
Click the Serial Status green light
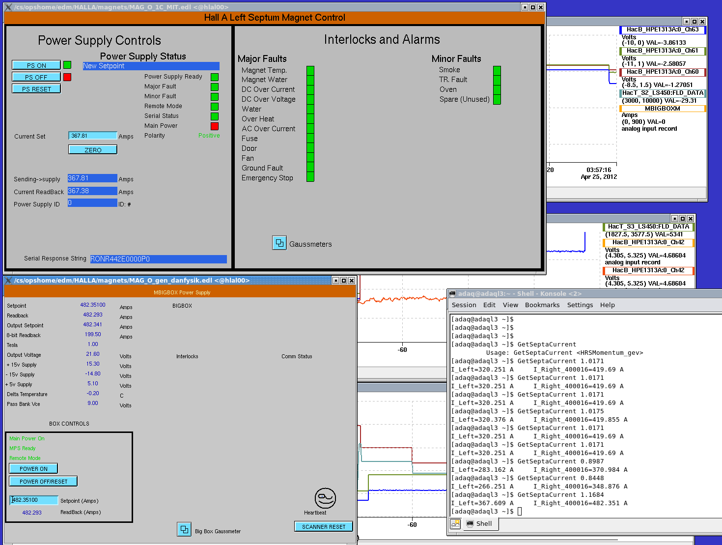(215, 116)
